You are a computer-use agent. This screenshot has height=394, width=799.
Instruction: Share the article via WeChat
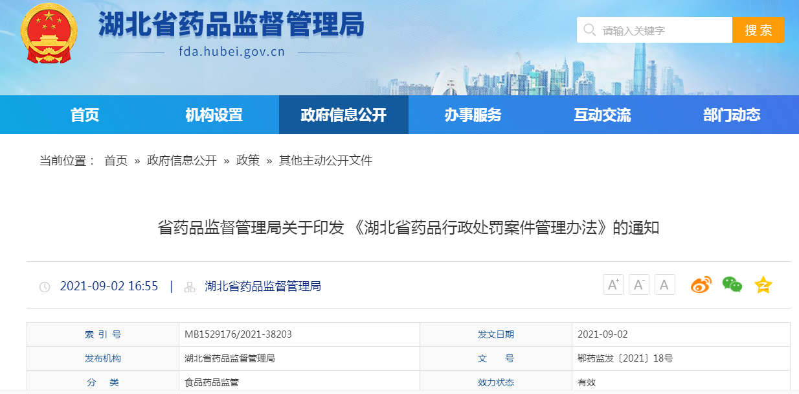click(732, 284)
